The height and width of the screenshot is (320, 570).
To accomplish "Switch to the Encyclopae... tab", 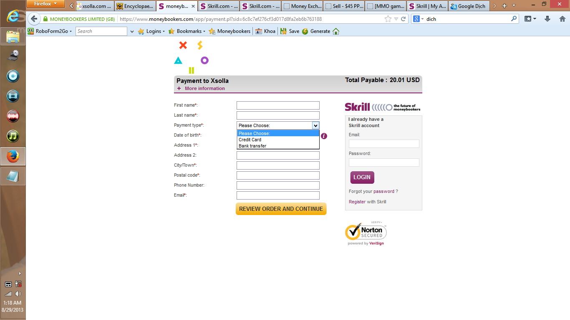I will coord(135,6).
